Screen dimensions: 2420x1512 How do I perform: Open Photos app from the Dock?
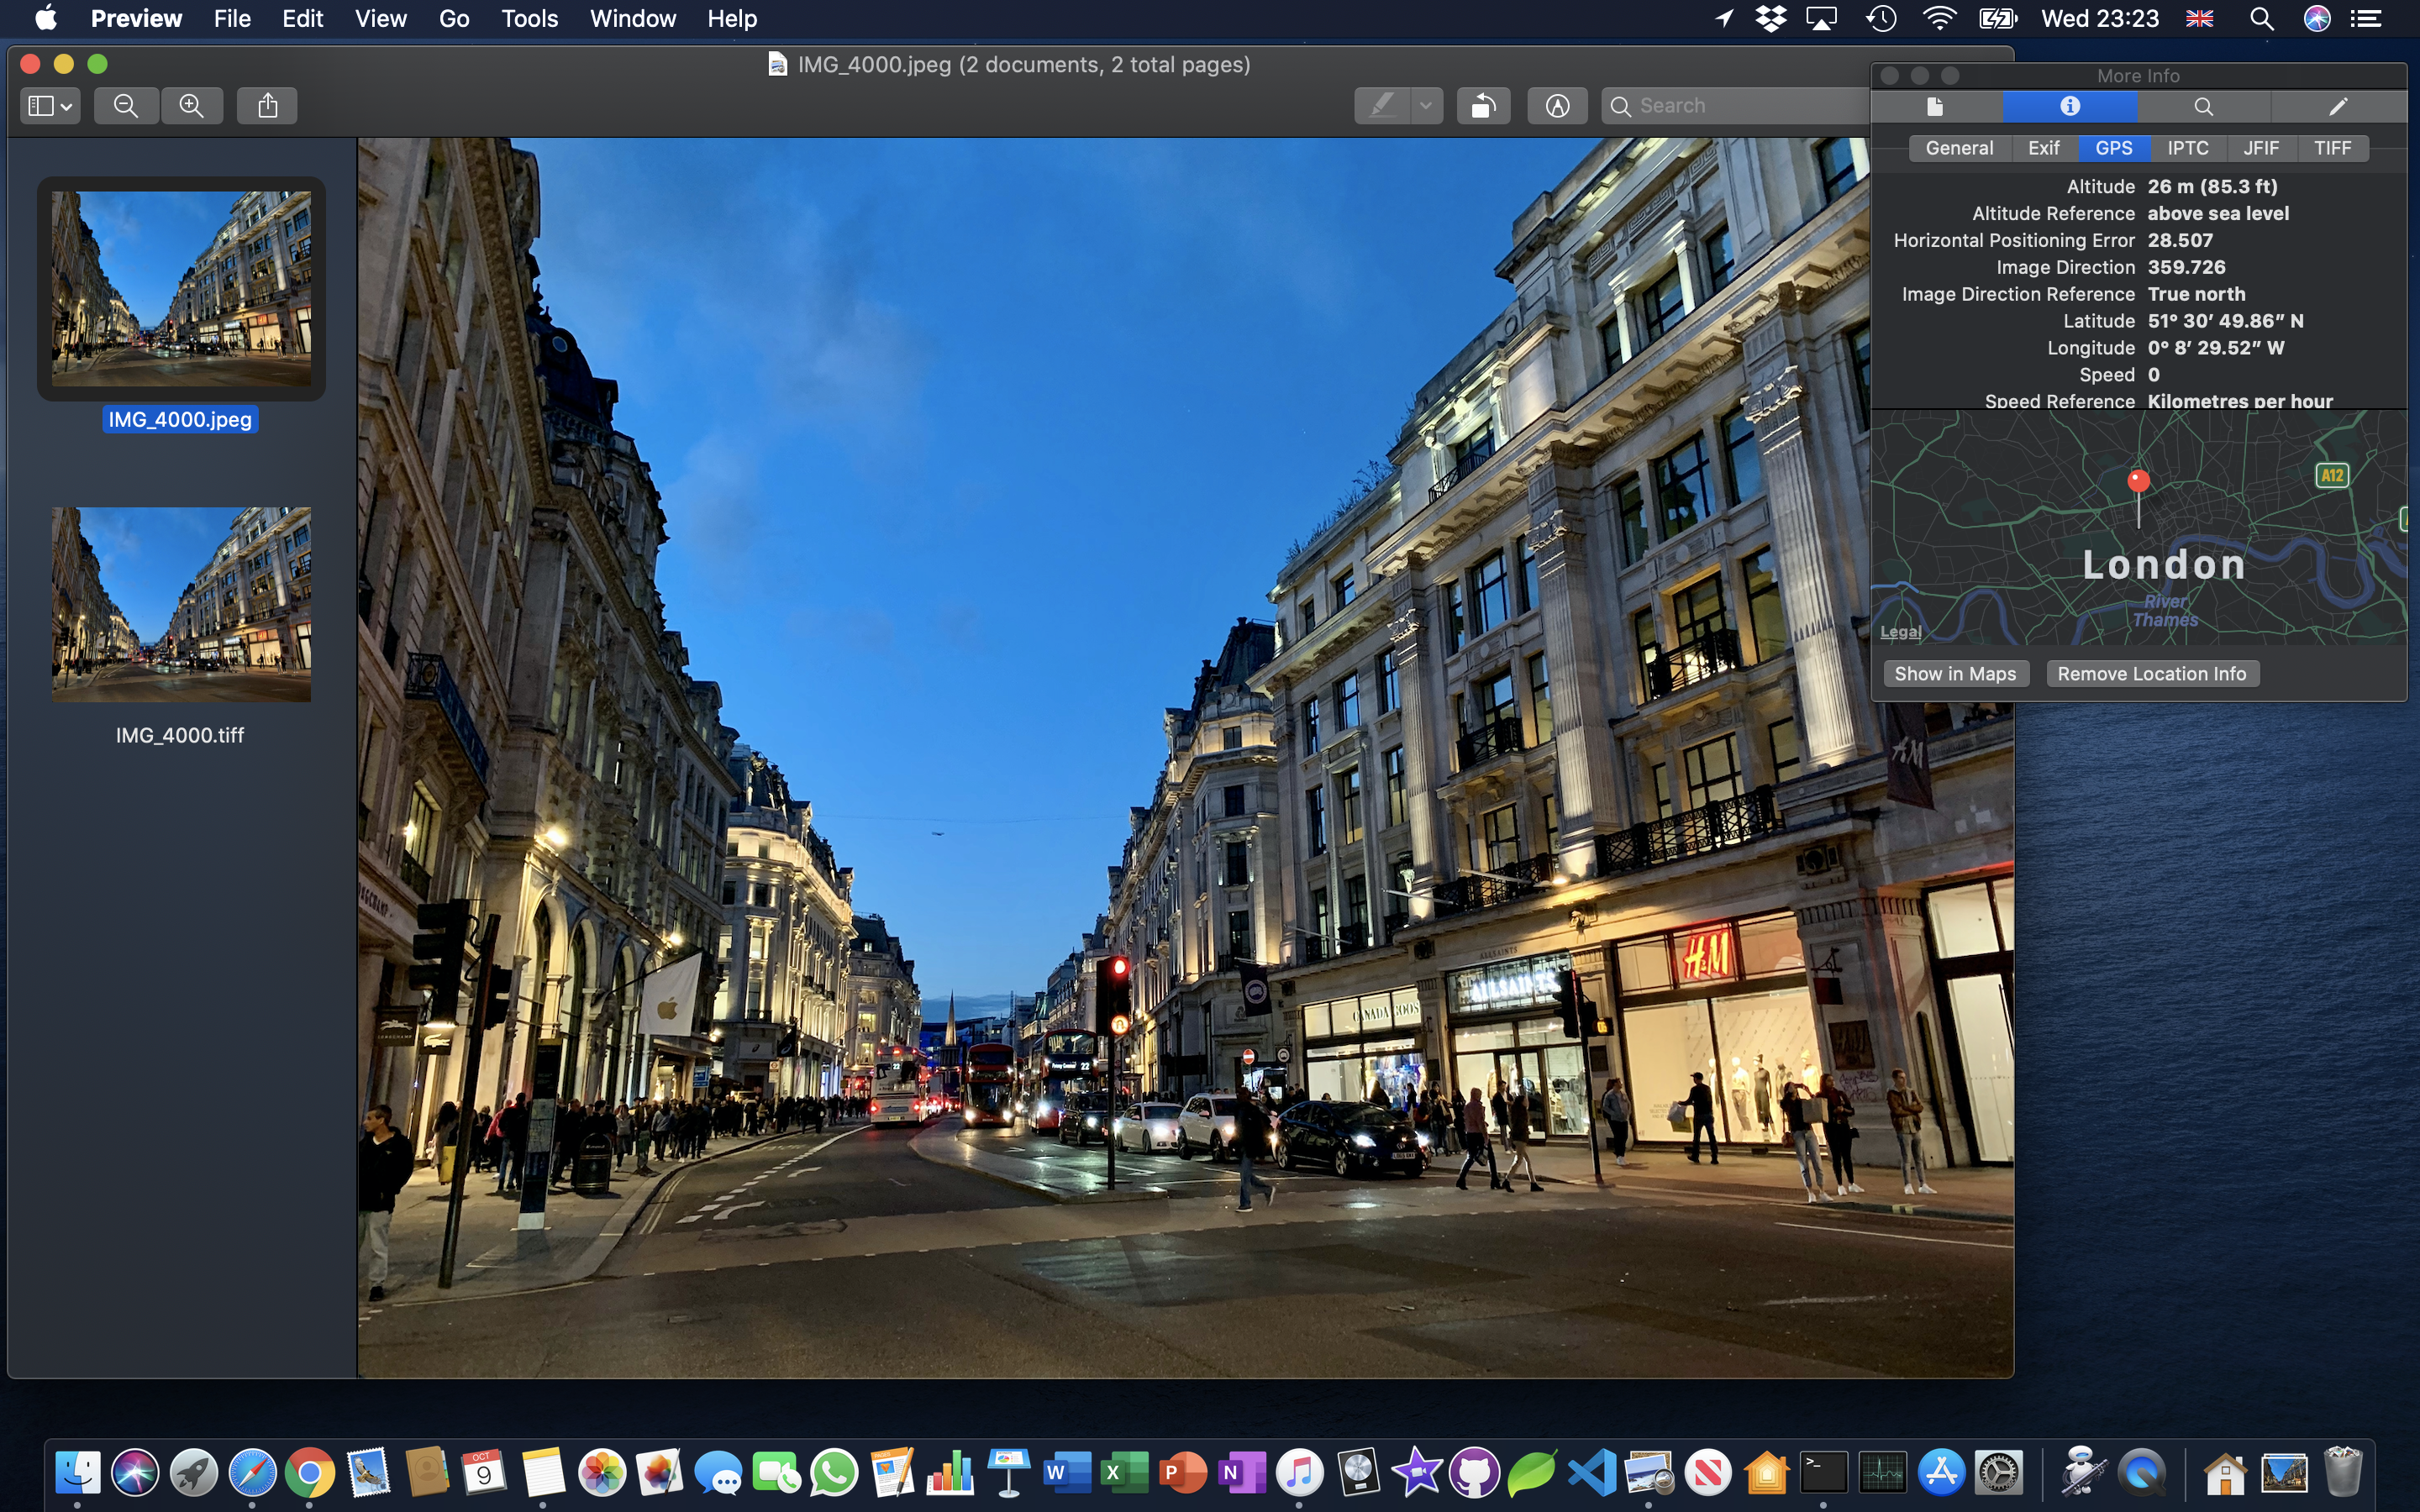click(x=602, y=1472)
